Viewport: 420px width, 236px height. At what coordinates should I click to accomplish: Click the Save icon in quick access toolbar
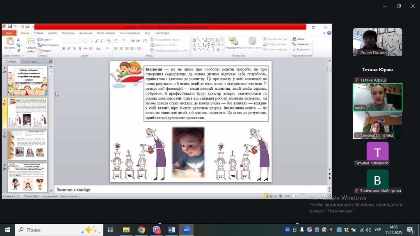coord(9,27)
